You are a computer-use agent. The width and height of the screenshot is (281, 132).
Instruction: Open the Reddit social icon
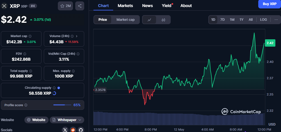(x=73, y=130)
